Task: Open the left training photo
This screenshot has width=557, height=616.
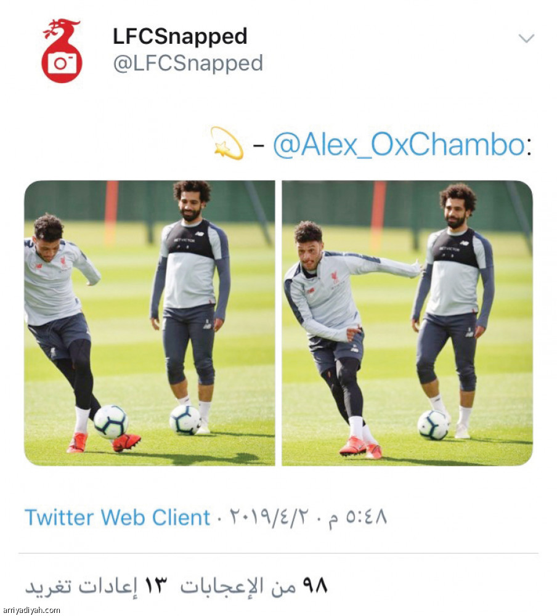Action: tap(149, 323)
